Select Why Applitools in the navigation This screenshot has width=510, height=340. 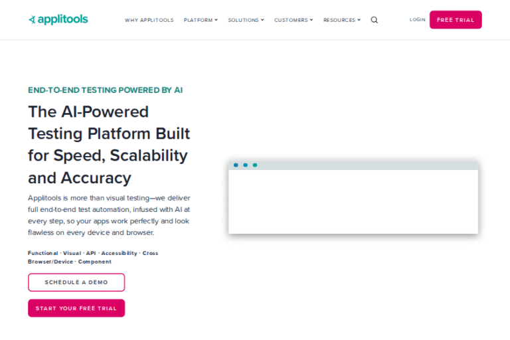coord(149,20)
